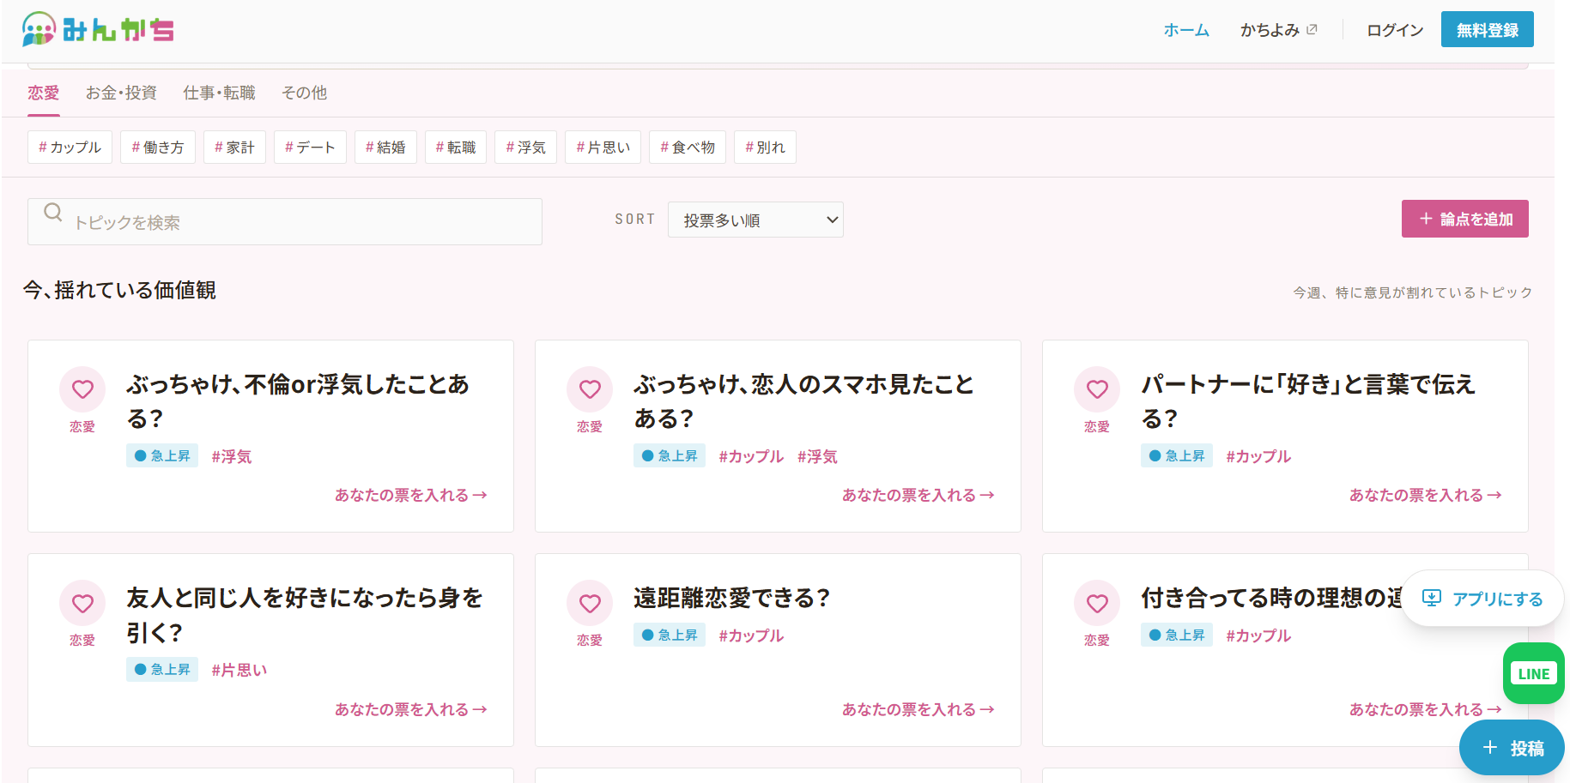Viewport: 1570px width, 783px height.
Task: Click #片思い tag on 友人と同じ人 card
Action: click(239, 670)
